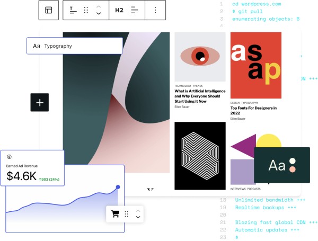The width and height of the screenshot is (318, 241).
Task: Click the black plus add-block button
Action: 40,102
